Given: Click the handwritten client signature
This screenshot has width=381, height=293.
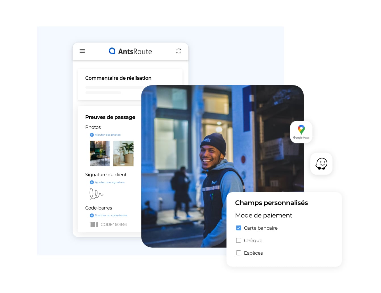Looking at the screenshot, I should click(x=96, y=194).
